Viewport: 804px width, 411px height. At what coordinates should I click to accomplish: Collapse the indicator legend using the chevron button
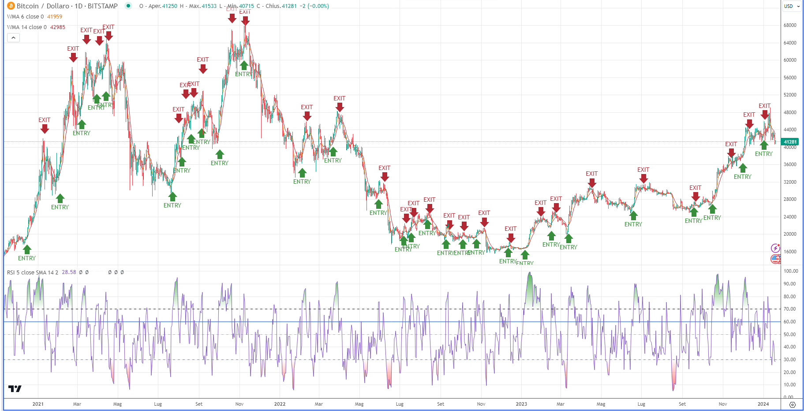pyautogui.click(x=13, y=37)
